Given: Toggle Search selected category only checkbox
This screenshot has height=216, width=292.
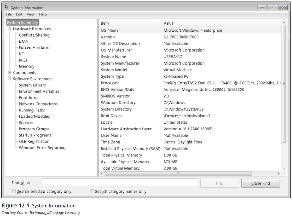Looking at the screenshot, I should click(x=14, y=191).
